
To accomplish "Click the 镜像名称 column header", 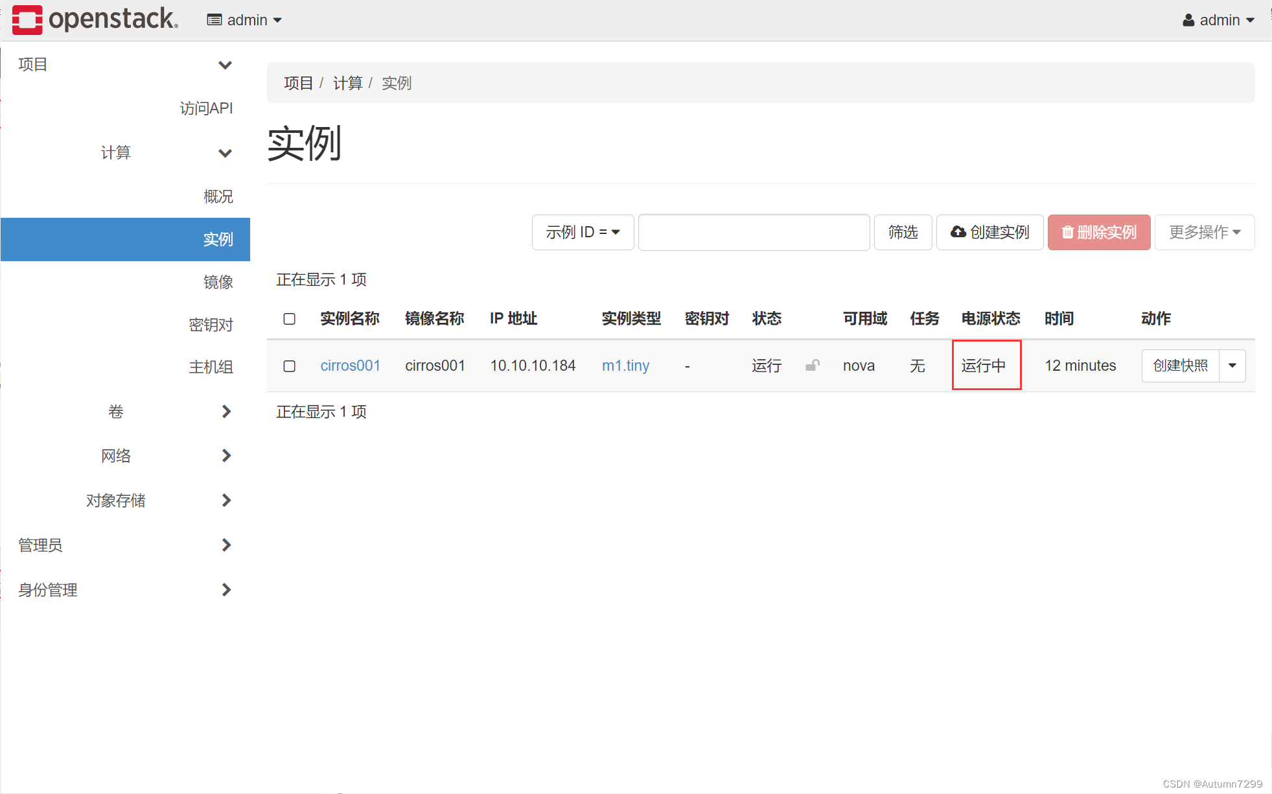I will click(x=435, y=318).
